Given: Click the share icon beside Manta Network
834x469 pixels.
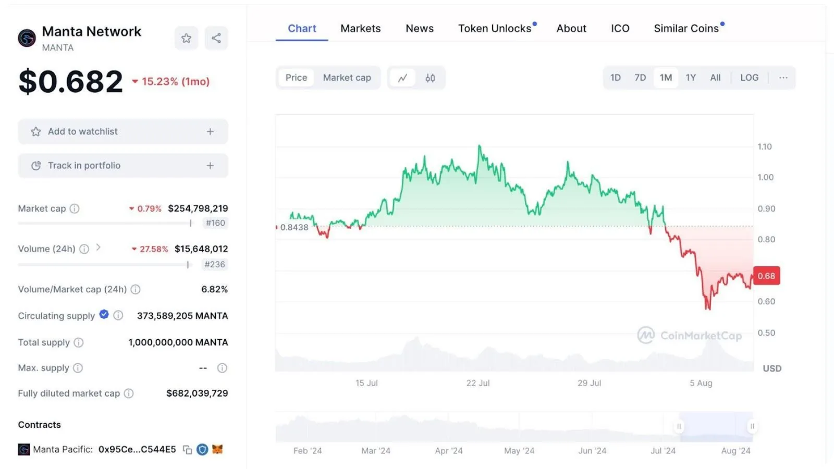Looking at the screenshot, I should pyautogui.click(x=216, y=38).
